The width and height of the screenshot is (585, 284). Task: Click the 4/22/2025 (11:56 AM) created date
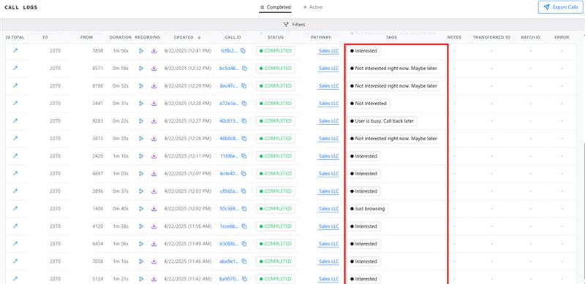click(x=188, y=226)
